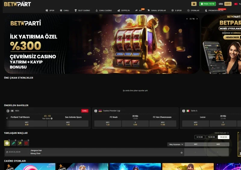Screen dimensions: 241x170
Task: Open DAHA FAZLASI more matches link
Action: (221, 133)
